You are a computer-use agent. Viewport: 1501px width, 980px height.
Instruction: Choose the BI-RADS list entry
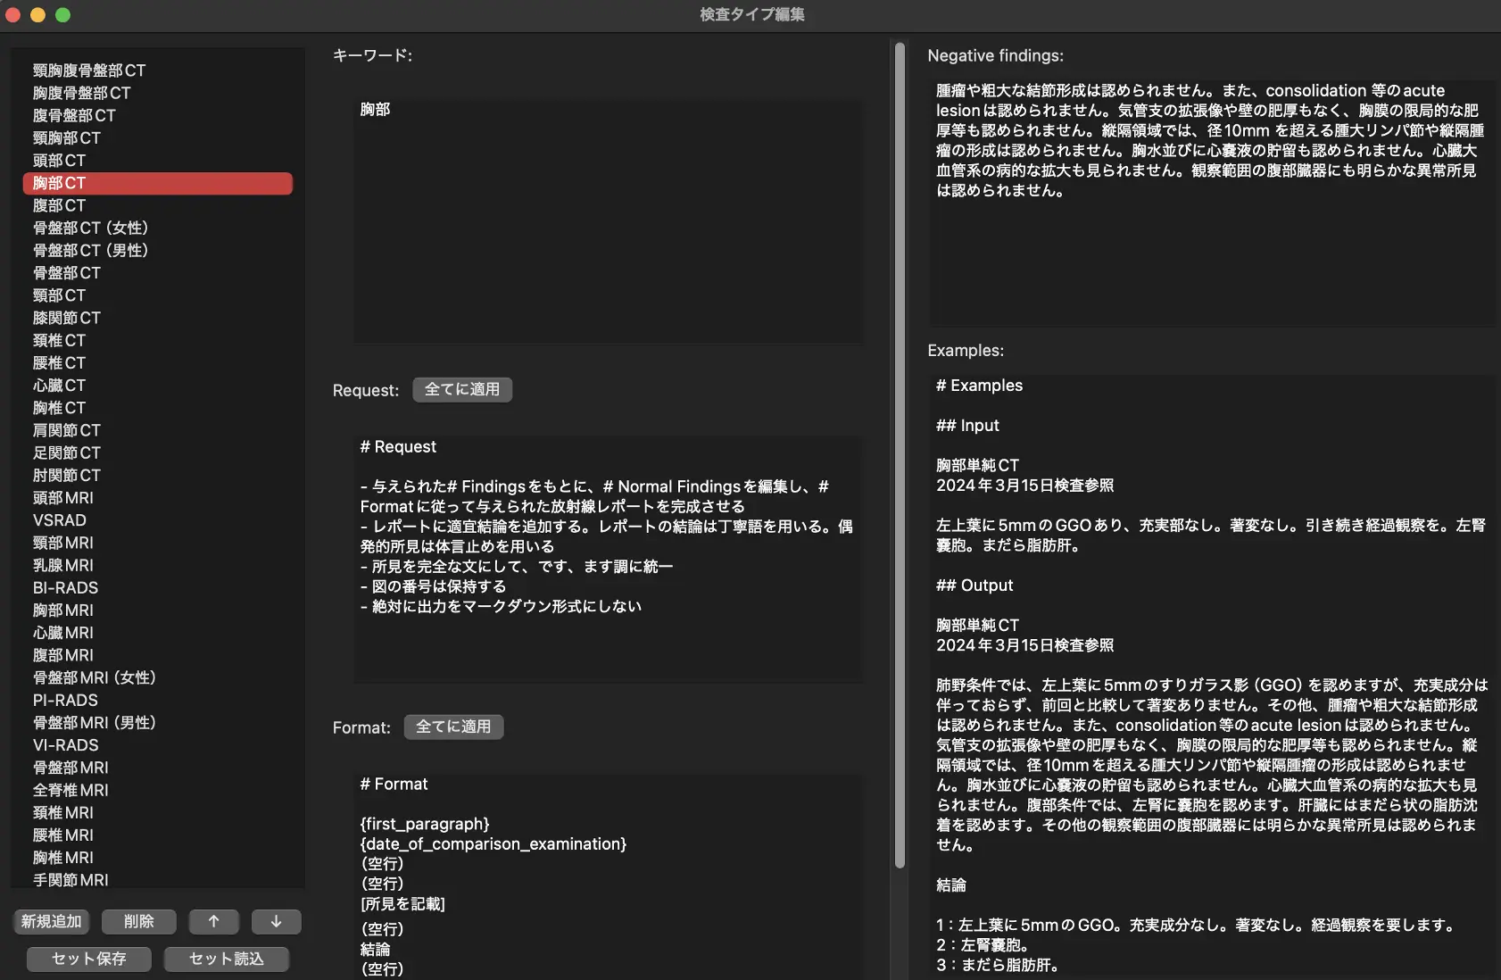point(65,588)
